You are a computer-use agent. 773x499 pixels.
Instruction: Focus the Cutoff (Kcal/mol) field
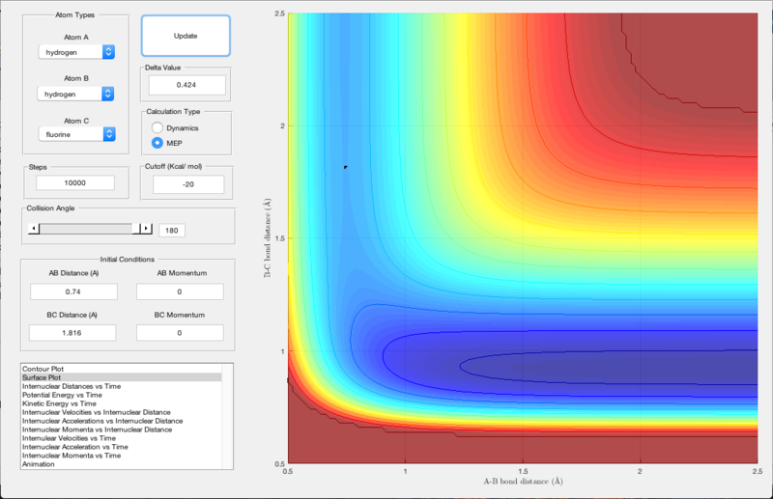coord(186,183)
